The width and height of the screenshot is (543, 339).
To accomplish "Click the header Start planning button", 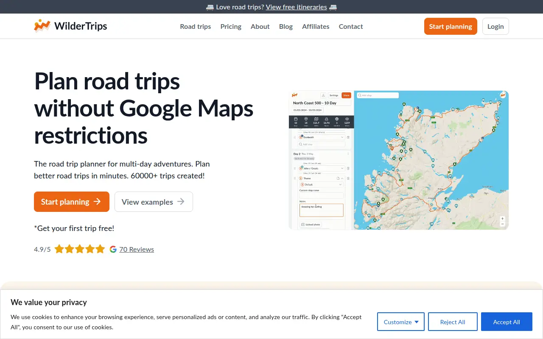I will pyautogui.click(x=451, y=26).
